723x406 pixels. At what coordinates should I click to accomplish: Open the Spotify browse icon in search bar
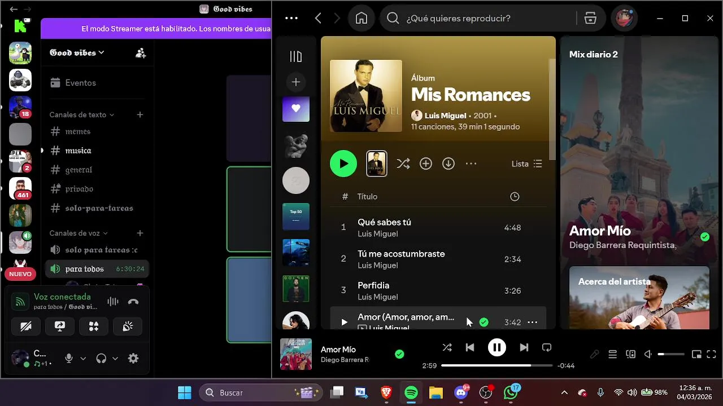tap(590, 18)
